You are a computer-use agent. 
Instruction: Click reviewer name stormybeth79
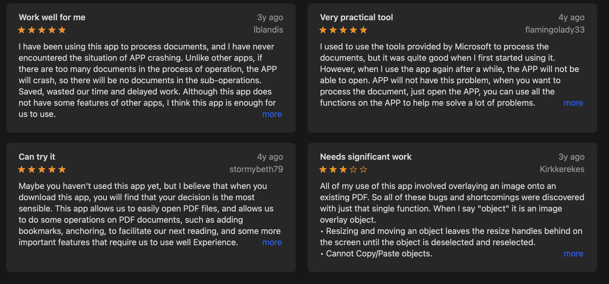point(256,169)
